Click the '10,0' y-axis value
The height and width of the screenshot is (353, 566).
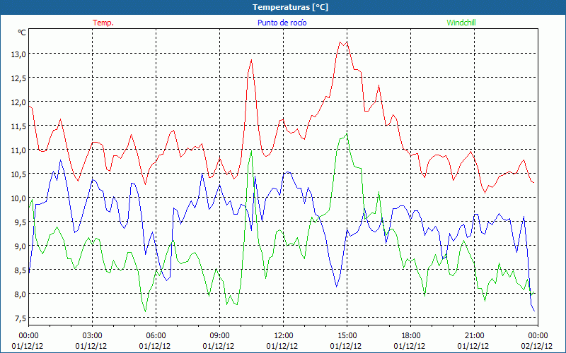pyautogui.click(x=18, y=198)
